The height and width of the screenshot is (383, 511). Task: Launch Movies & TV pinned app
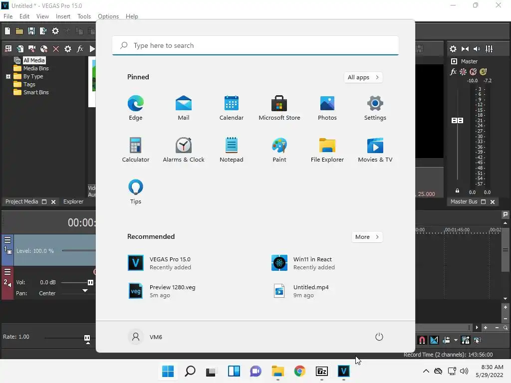point(375,150)
